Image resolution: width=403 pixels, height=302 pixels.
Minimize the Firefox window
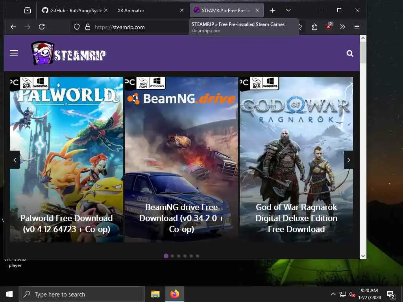point(321,10)
